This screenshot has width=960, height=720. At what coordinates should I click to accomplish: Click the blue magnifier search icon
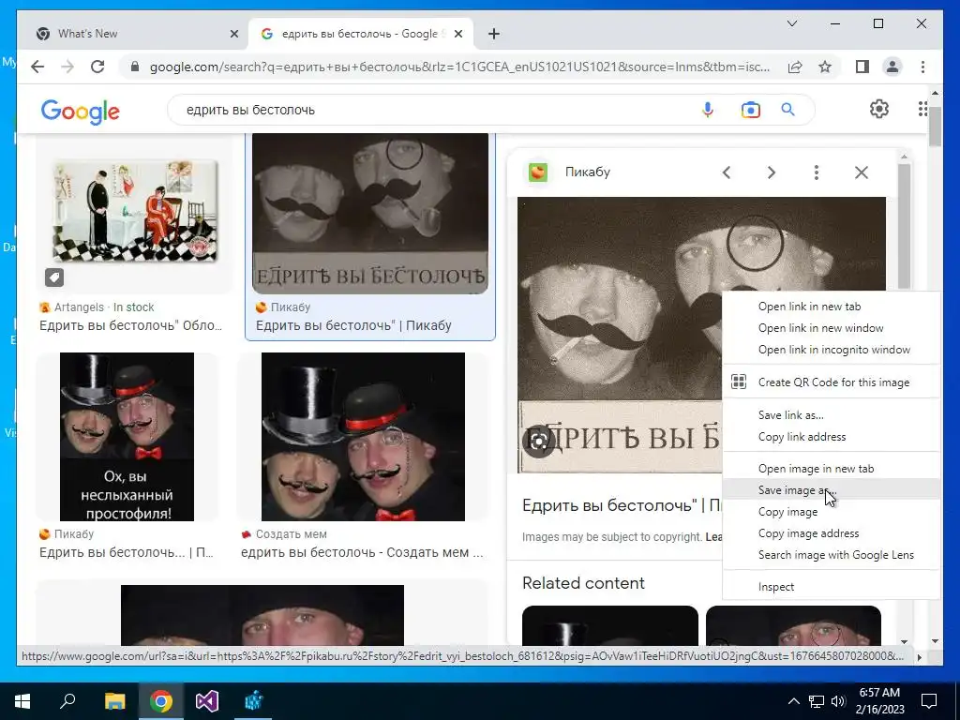(x=787, y=110)
